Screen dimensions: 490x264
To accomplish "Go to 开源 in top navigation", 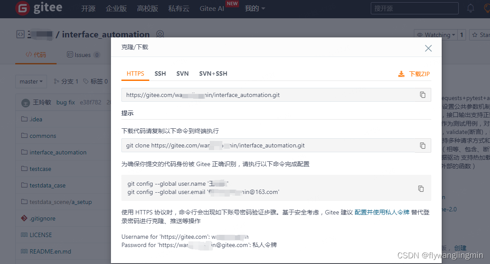I will point(88,8).
